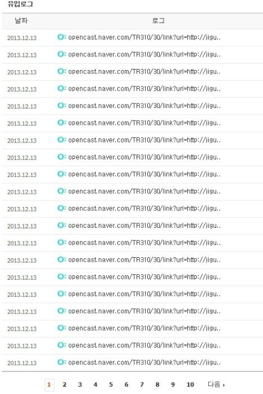Screen dimensions: 263x394
Task: Select current page 1 in pagination
Action: click(x=49, y=384)
